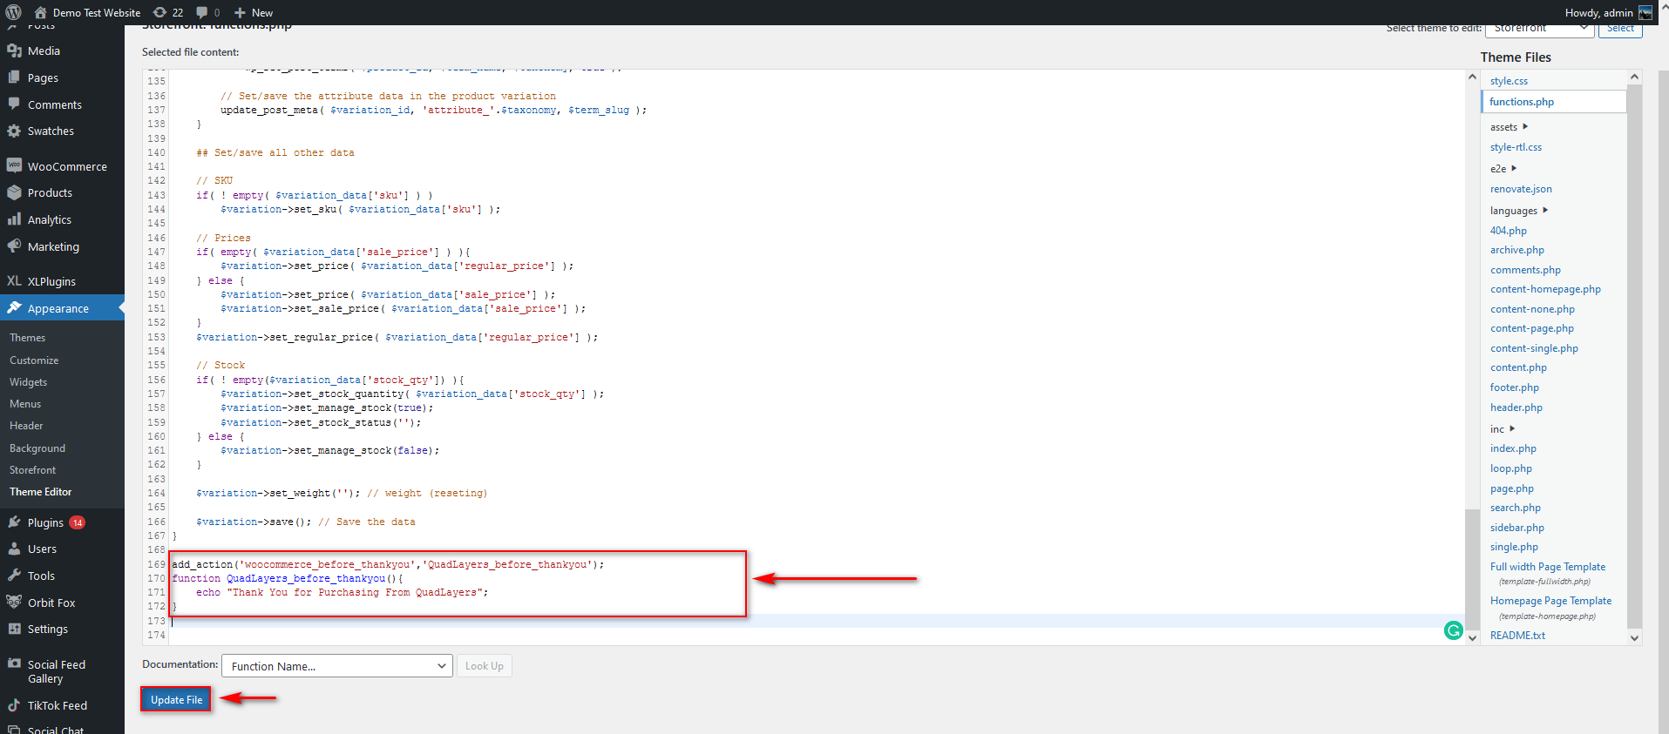1669x734 pixels.
Task: Place cursor on editor line 173
Action: 816,621
